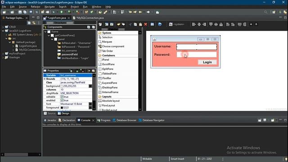288x162 pixels.
Task: Switch to the MySQLConnection.java editor tab
Action: 88,18
